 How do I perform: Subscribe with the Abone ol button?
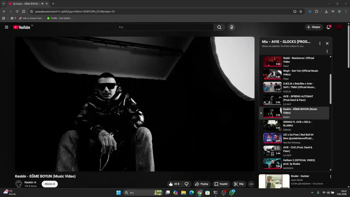coord(50,184)
